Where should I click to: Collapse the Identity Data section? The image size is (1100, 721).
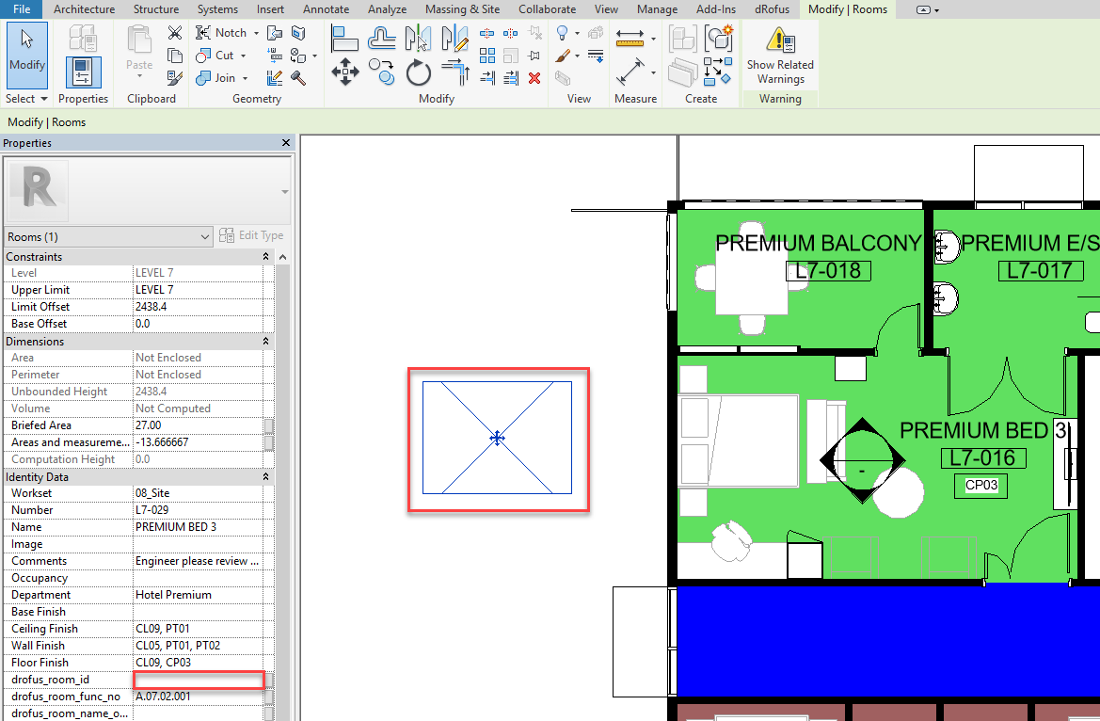click(265, 477)
